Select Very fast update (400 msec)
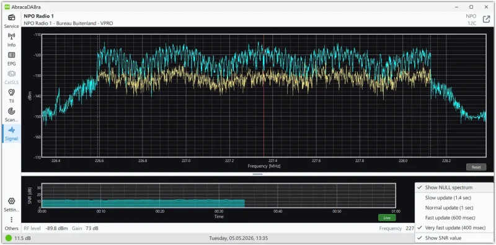The image size is (496, 245). pos(454,228)
